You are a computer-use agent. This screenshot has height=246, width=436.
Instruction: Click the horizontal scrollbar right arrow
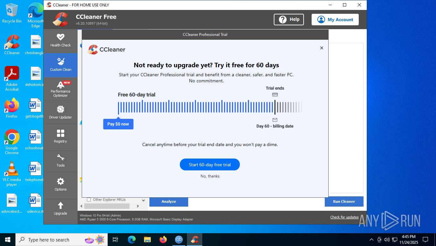click(138, 206)
